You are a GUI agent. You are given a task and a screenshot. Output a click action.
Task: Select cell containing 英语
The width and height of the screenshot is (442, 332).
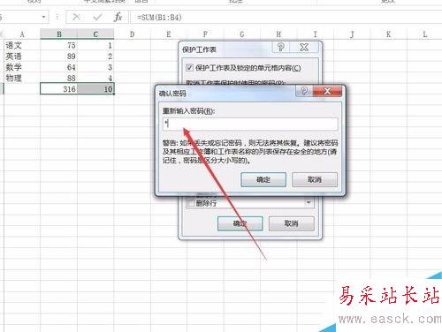[22, 57]
